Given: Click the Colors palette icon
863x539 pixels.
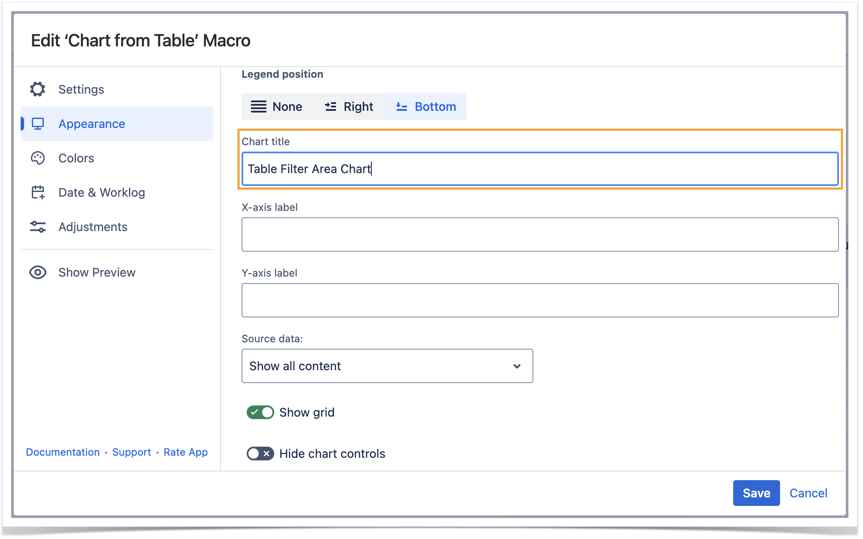Looking at the screenshot, I should point(38,158).
